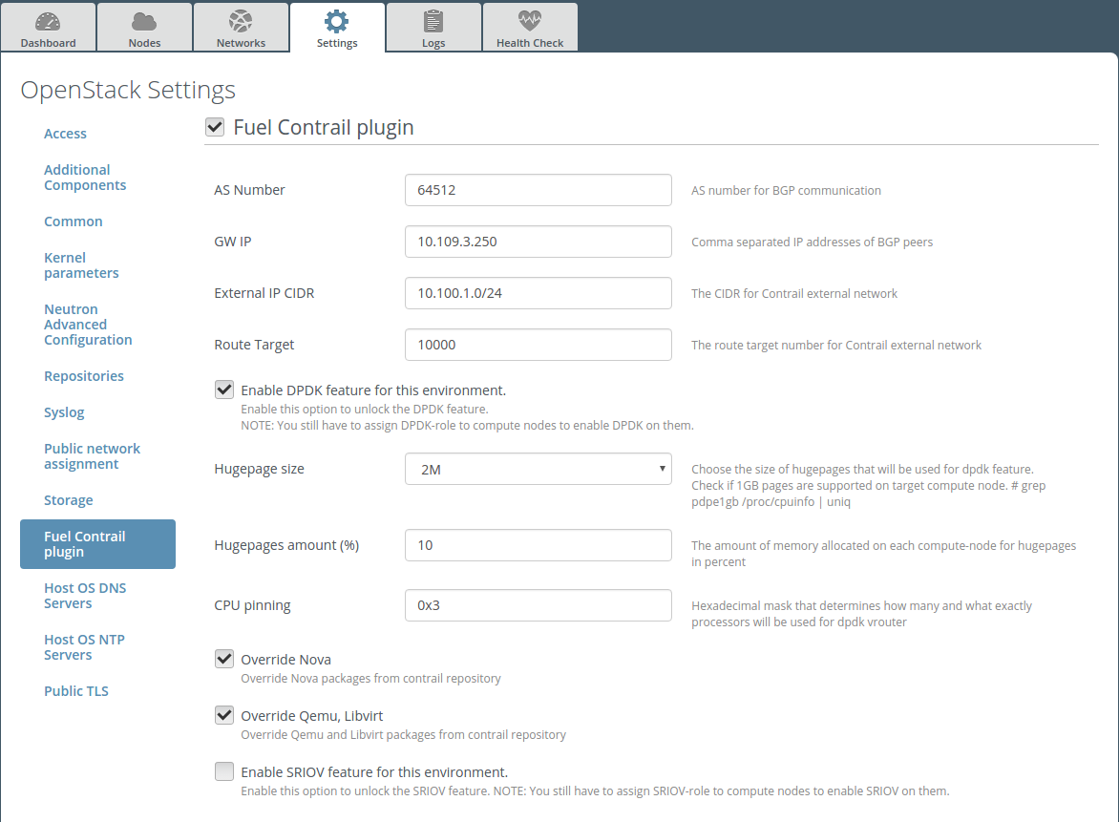The width and height of the screenshot is (1119, 822).
Task: Open the Dashboard tab
Action: point(48,27)
